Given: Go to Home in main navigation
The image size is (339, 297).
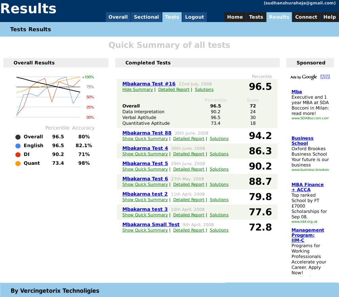Looking at the screenshot, I should click(235, 17).
